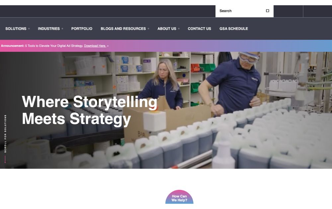Expand the SOLUTIONS dropdown arrow
Screen dimensions: 332x209
pyautogui.click(x=29, y=29)
